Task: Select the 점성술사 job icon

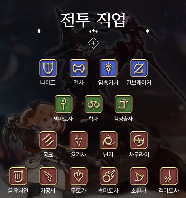Action: pos(123,104)
